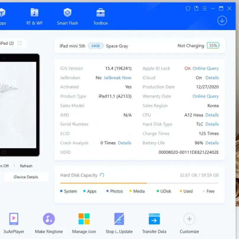This screenshot has width=239, height=239.
Task: Click the Charge Times value 125 Times
Action: [x=209, y=133]
